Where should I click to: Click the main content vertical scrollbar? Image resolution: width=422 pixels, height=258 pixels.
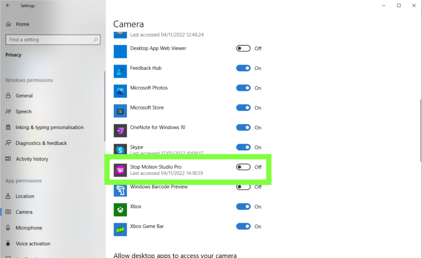tap(420, 130)
